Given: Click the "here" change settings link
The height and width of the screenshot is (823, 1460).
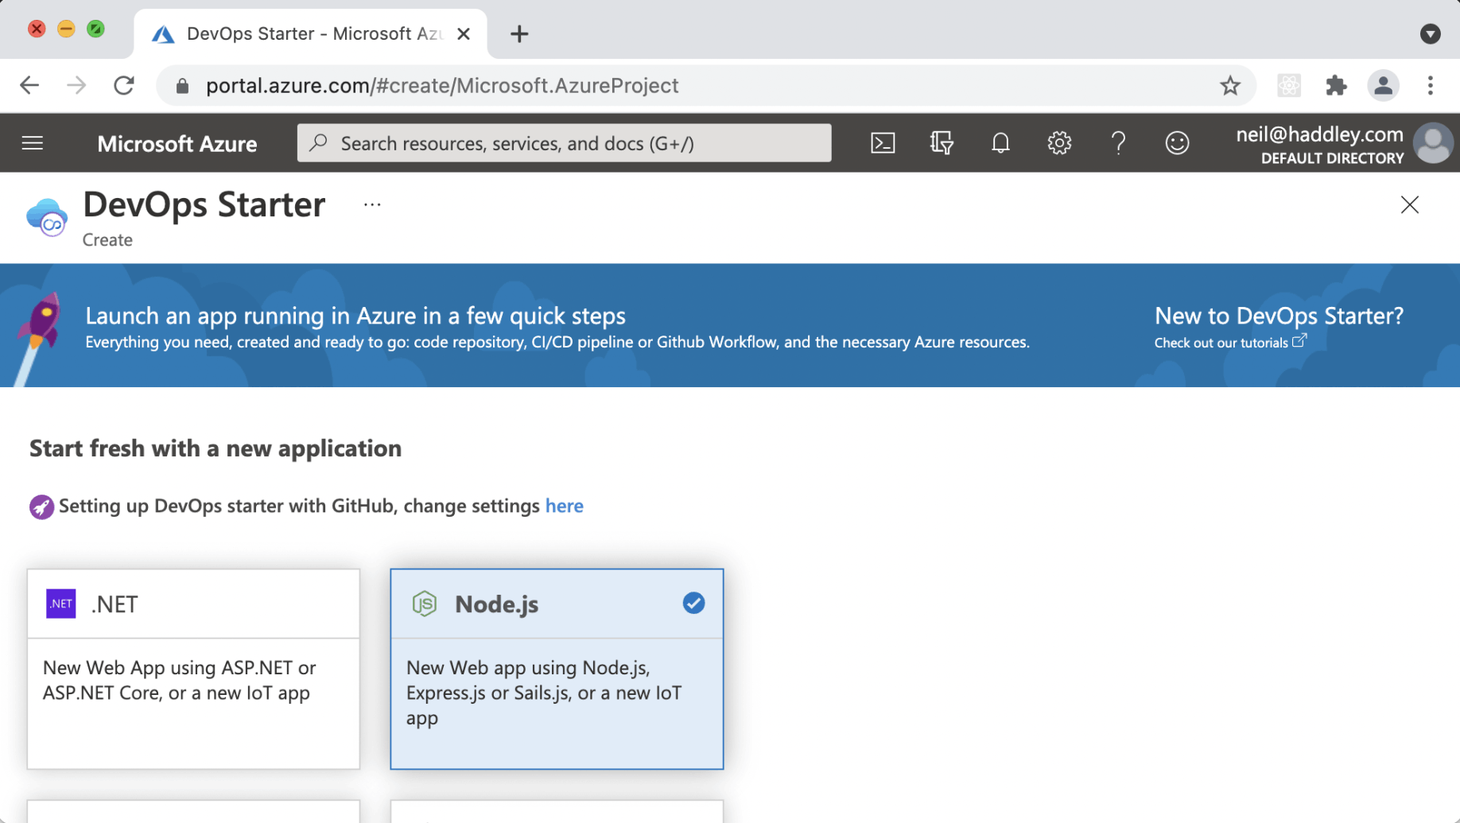Looking at the screenshot, I should 564,507.
